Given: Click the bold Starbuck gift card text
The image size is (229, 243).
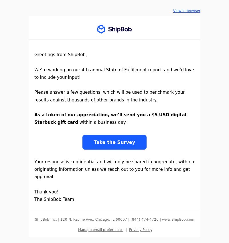Looking at the screenshot, I should 56,122.
